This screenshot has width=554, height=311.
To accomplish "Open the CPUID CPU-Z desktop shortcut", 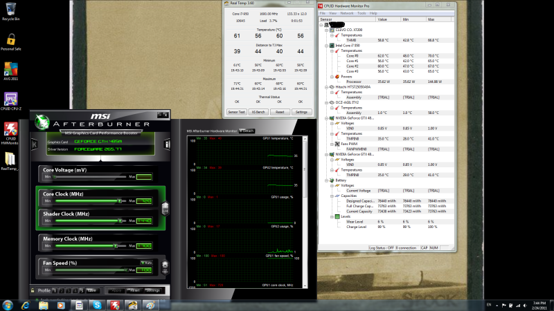I will pos(10,101).
